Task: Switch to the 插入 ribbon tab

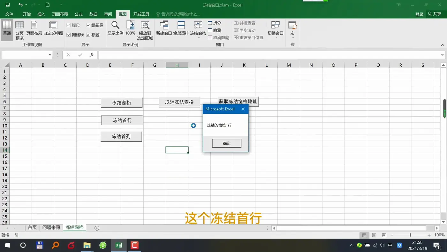Action: click(x=41, y=14)
